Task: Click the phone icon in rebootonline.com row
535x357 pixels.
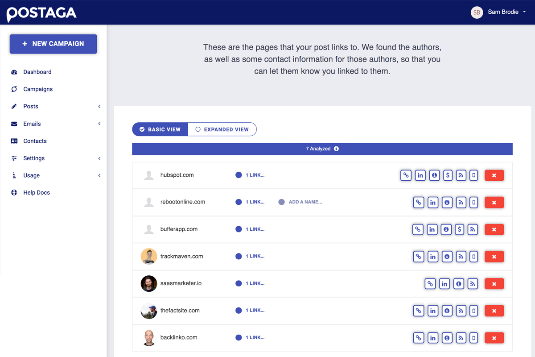Action: 473,202
